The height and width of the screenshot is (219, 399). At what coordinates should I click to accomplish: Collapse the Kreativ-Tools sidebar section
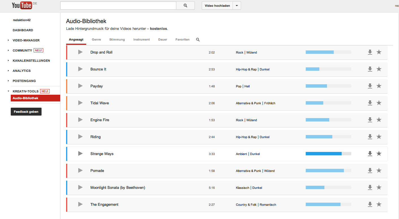pos(8,91)
